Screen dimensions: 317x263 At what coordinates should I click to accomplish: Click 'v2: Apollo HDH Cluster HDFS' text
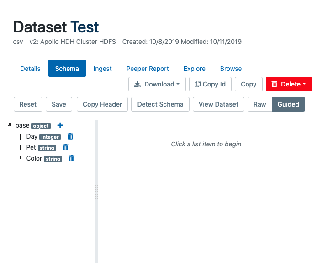point(73,42)
